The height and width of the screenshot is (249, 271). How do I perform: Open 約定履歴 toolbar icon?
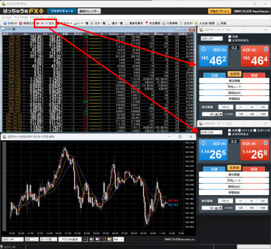(x=153, y=23)
